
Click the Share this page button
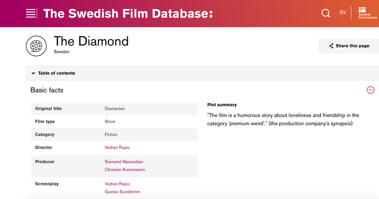349,46
